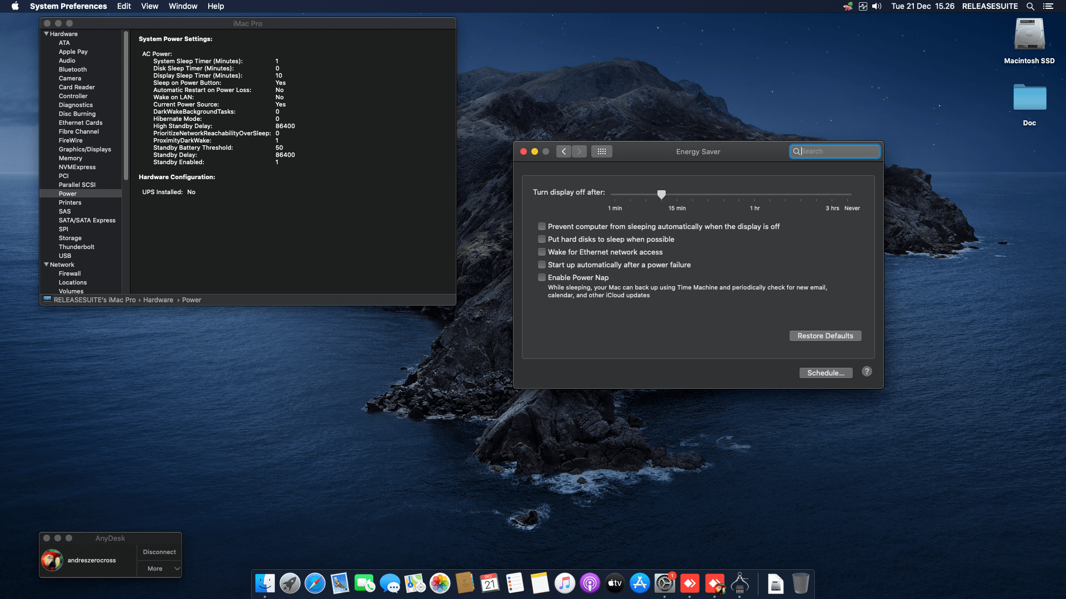Viewport: 1066px width, 599px height.
Task: Open Mail stamp icon in dock
Action: pyautogui.click(x=340, y=583)
